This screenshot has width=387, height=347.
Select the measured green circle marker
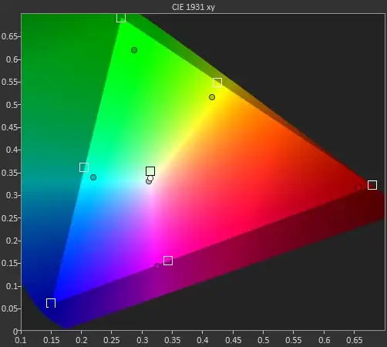[134, 50]
